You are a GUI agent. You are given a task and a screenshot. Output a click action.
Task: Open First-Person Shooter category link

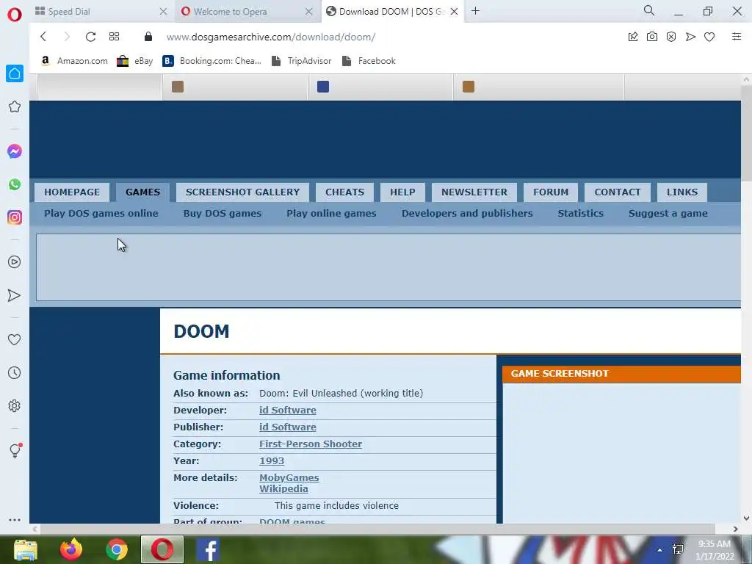click(x=311, y=444)
